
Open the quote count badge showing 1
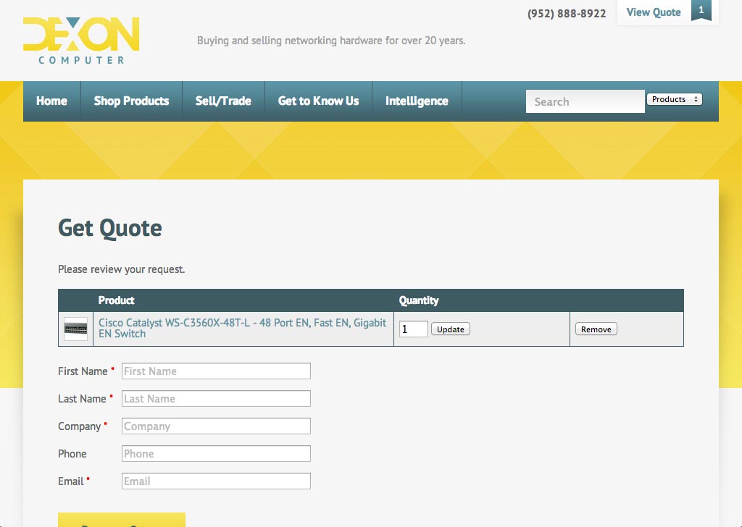[x=701, y=10]
